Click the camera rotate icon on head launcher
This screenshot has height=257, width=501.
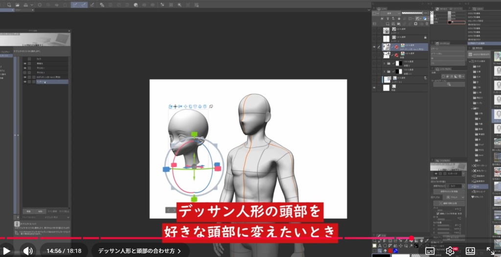(171, 107)
